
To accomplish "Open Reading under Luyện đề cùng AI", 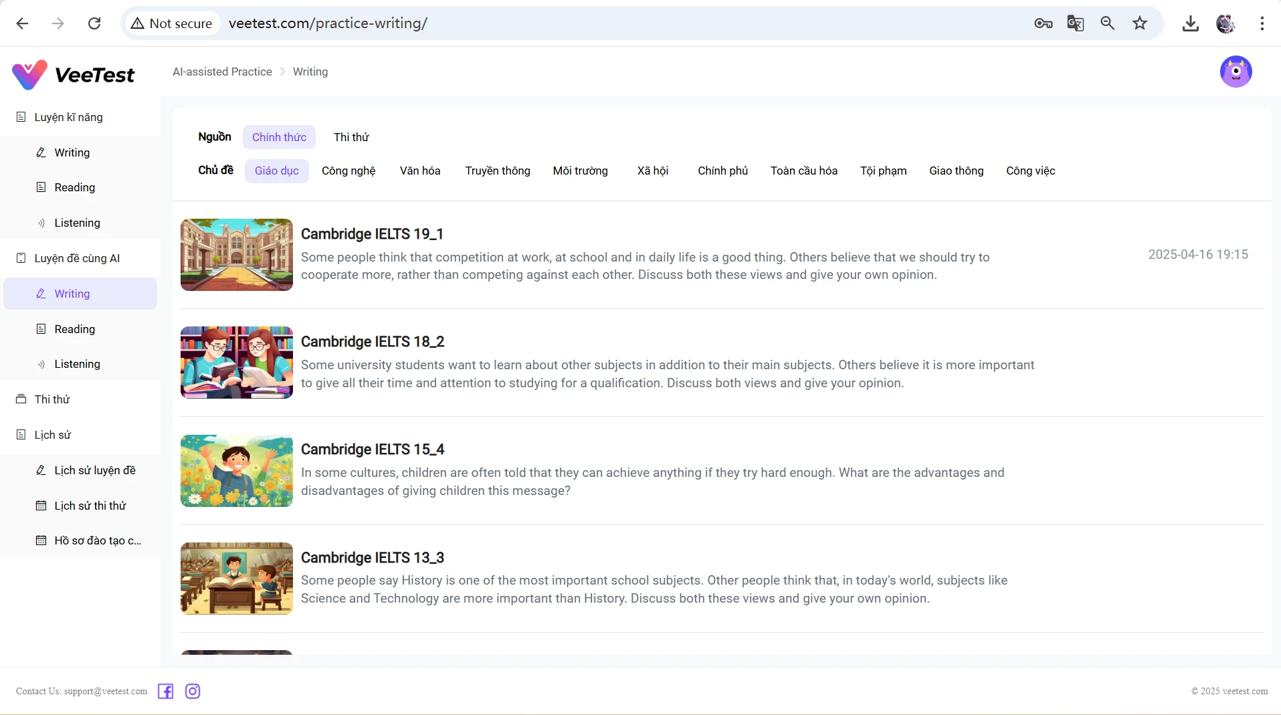I will (80, 329).
